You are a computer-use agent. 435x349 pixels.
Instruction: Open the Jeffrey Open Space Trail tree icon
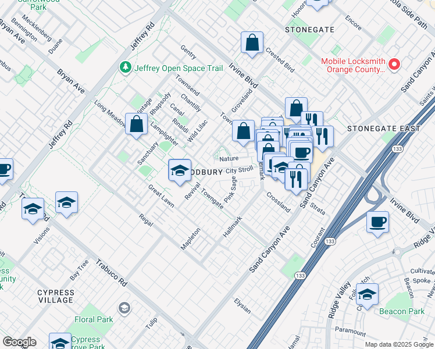tap(126, 67)
